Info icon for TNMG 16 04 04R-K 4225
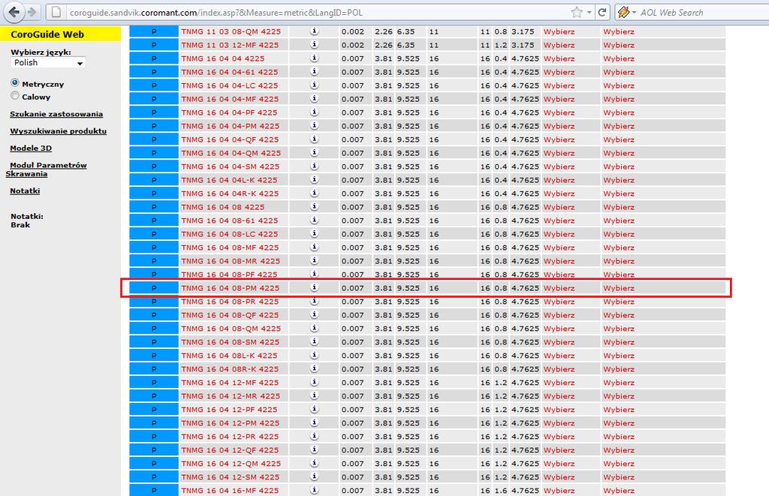 [315, 193]
